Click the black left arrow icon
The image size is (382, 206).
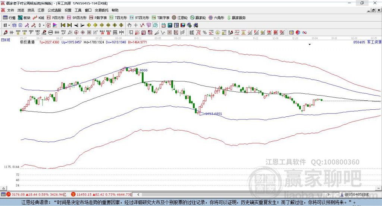click(76, 25)
